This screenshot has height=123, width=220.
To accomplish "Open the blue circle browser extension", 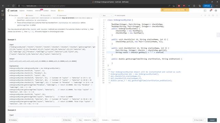I will tap(189, 6).
